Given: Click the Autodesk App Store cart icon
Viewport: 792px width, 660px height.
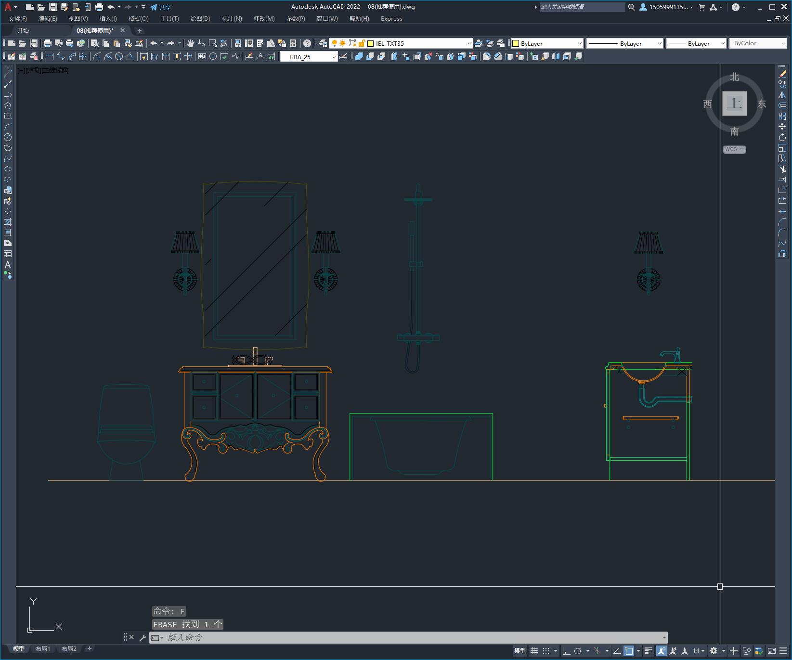Looking at the screenshot, I should [702, 7].
